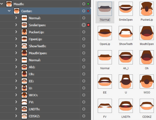This screenshot has height=120, width=156.
Task: Target the WOO layer using its circle
Action: pyautogui.click(x=84, y=95)
